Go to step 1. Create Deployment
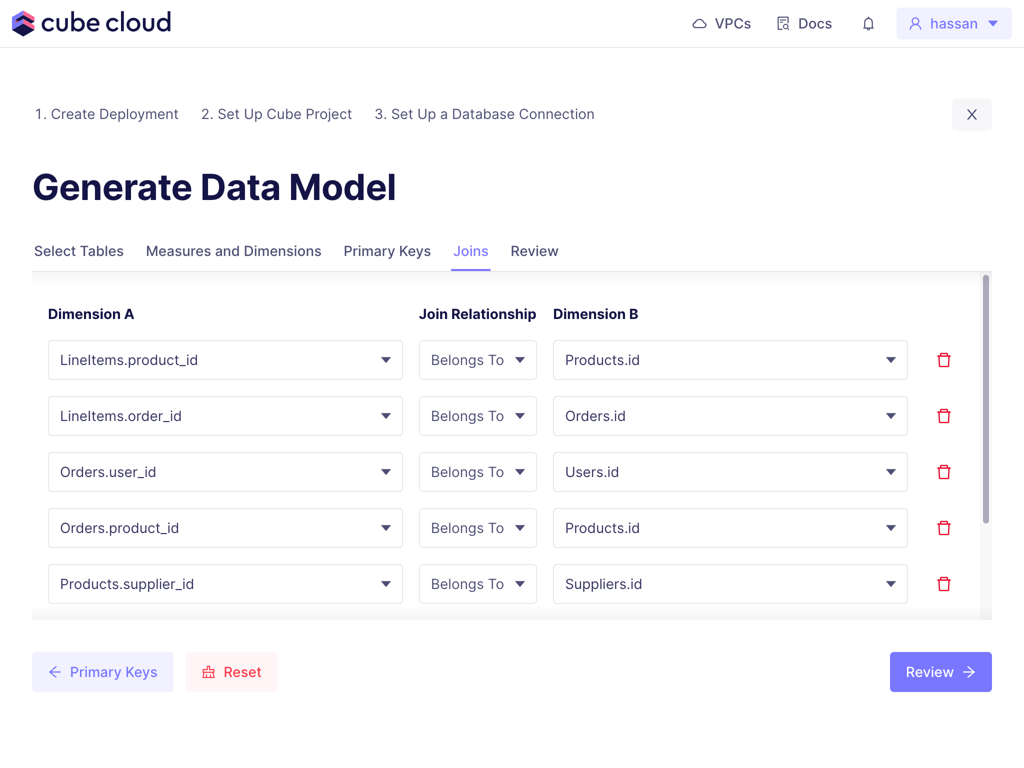This screenshot has width=1024, height=768. click(x=106, y=114)
